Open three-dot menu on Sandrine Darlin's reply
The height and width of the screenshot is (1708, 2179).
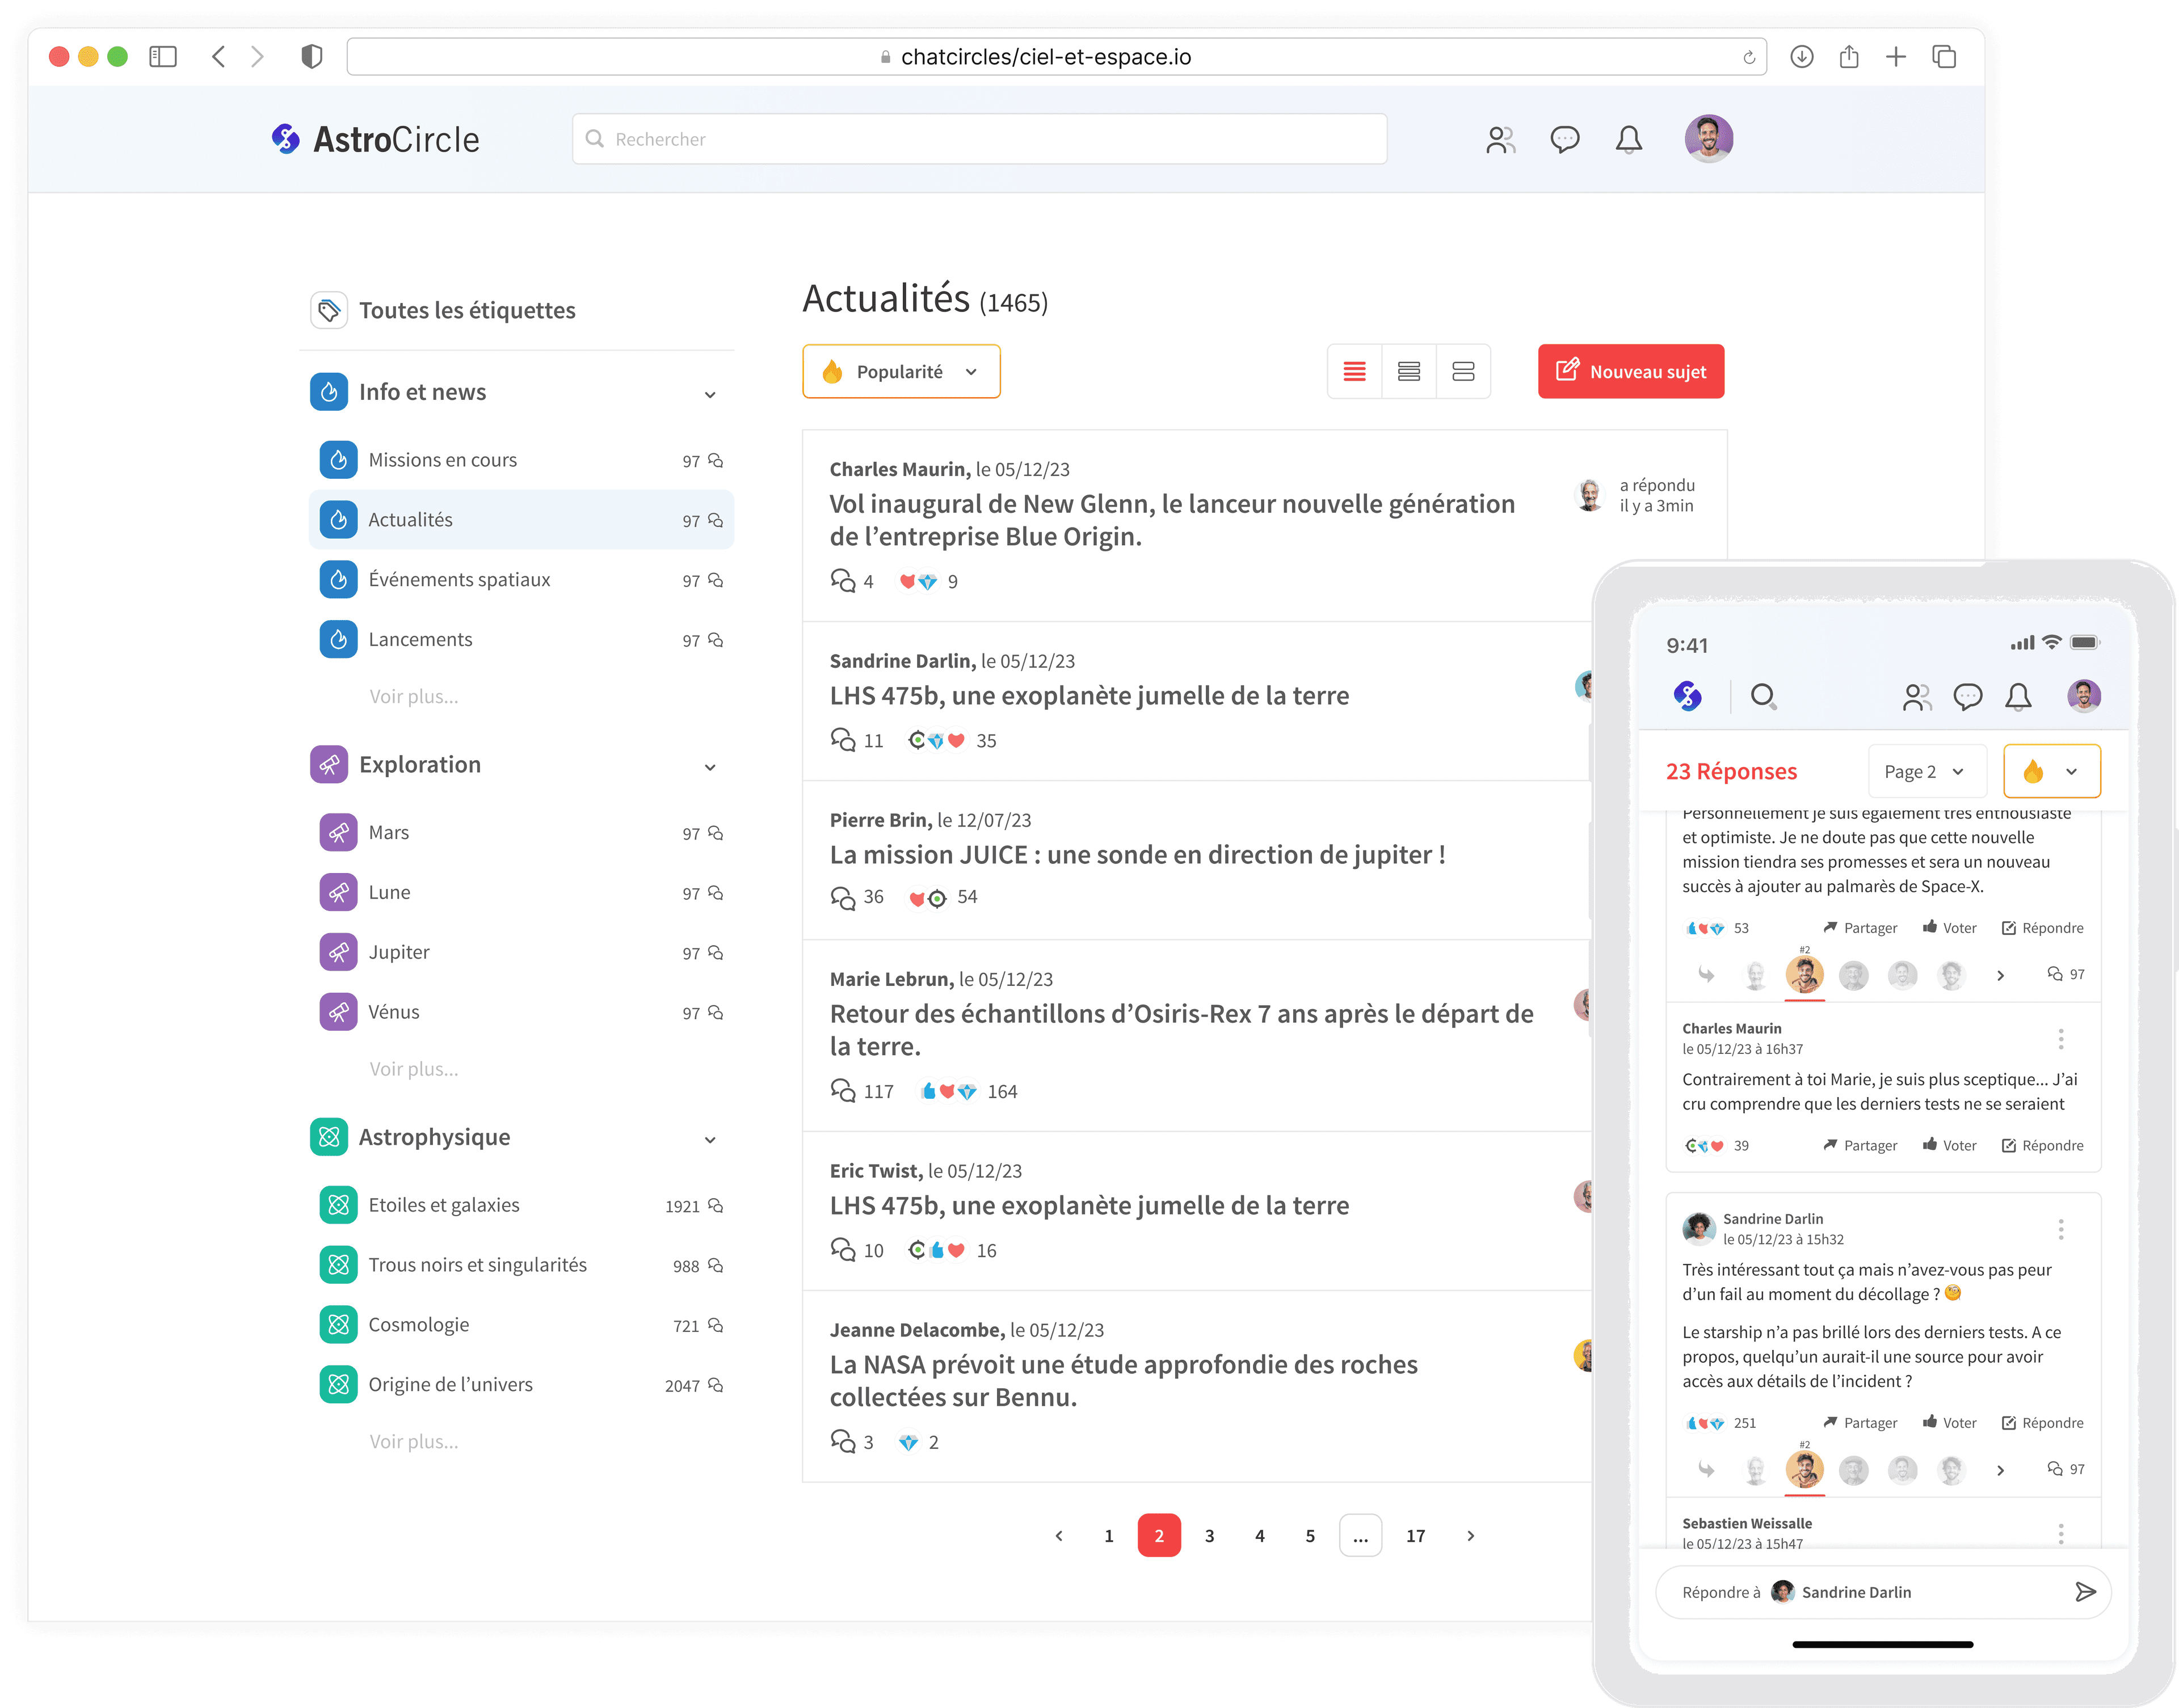pos(2060,1228)
